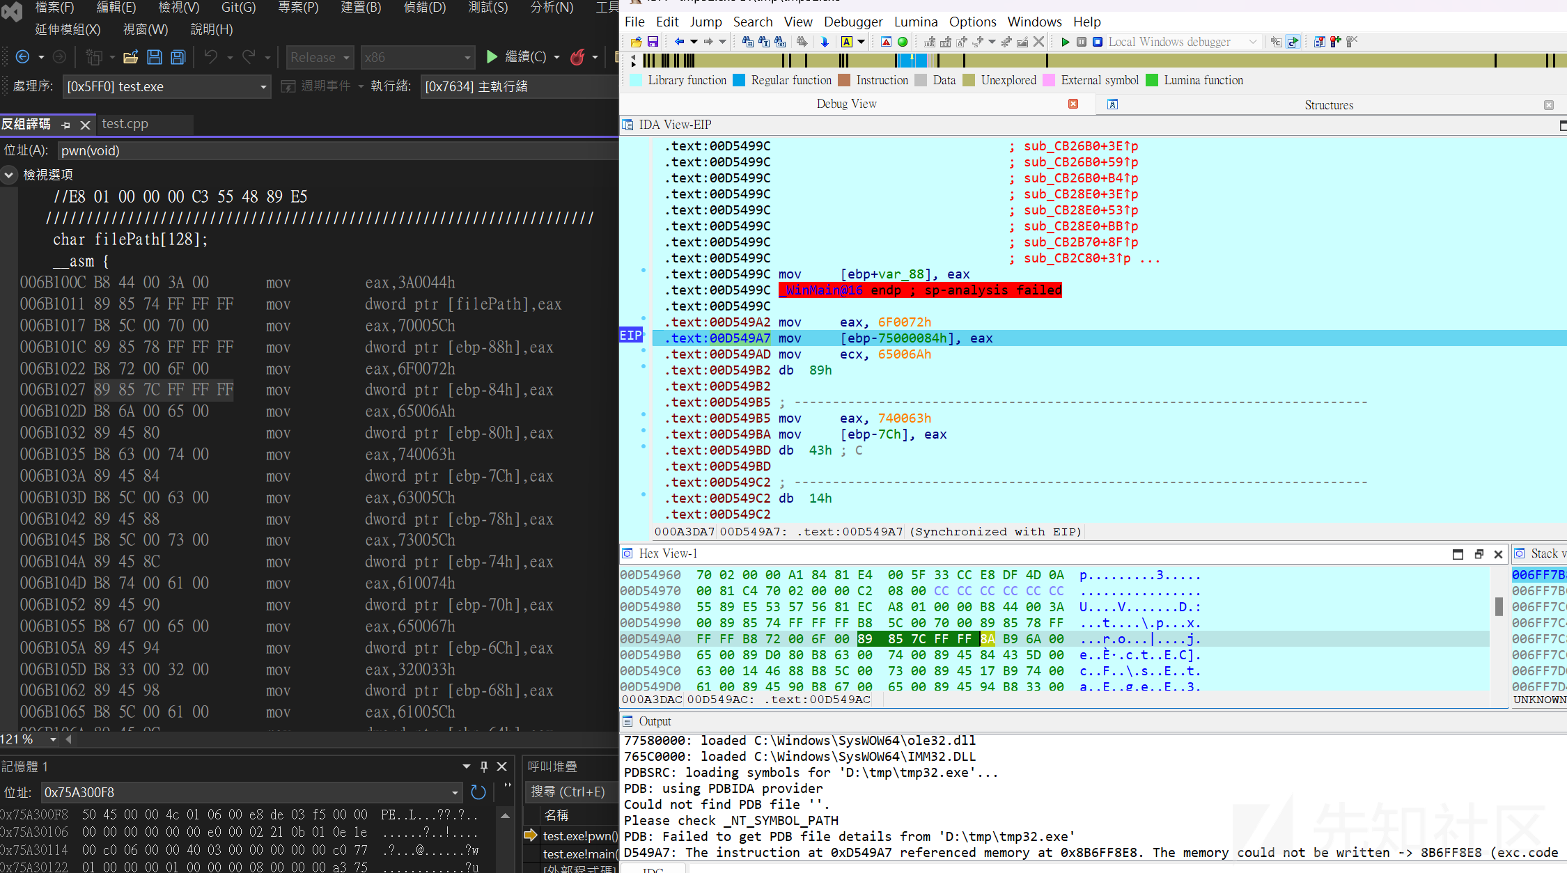Select the test.exe!pwn() call stack row
The height and width of the screenshot is (873, 1567).
(x=572, y=835)
